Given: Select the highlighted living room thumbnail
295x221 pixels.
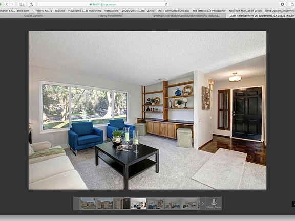Looking at the screenshot, I should [x=139, y=203].
